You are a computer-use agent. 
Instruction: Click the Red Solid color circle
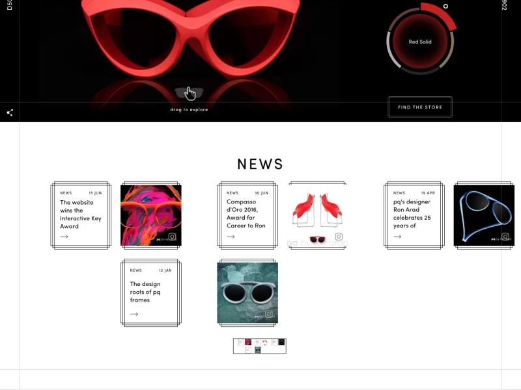coord(420,42)
